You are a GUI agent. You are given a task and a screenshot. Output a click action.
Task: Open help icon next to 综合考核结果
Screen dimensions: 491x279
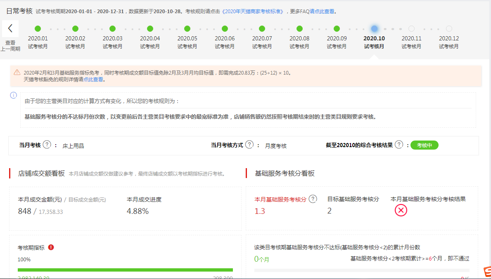point(398,145)
